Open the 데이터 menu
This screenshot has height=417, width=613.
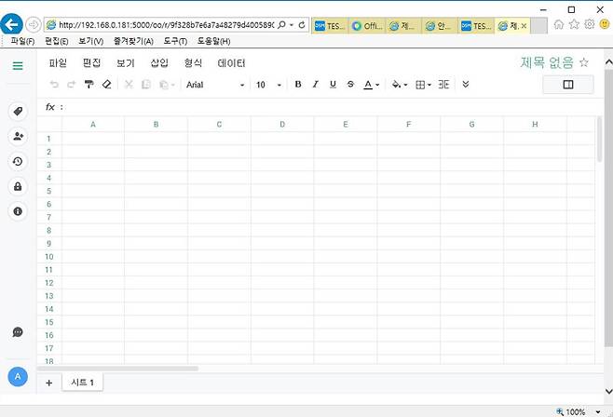click(x=231, y=63)
